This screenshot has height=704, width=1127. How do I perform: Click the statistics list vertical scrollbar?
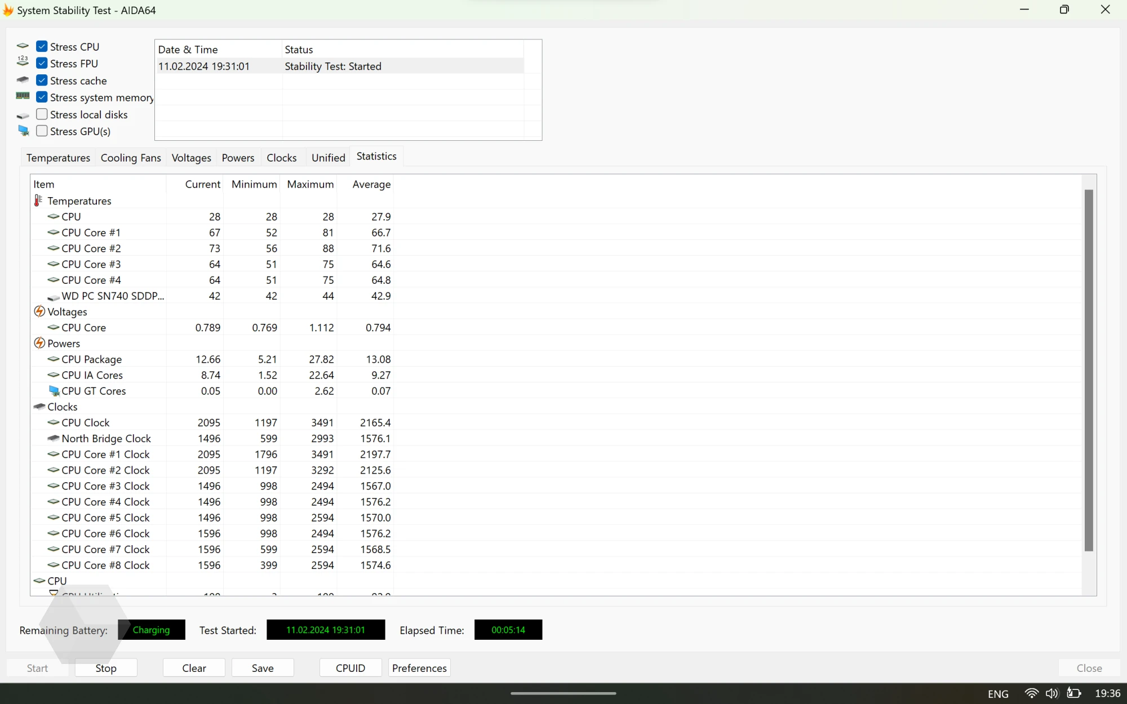pyautogui.click(x=1089, y=370)
